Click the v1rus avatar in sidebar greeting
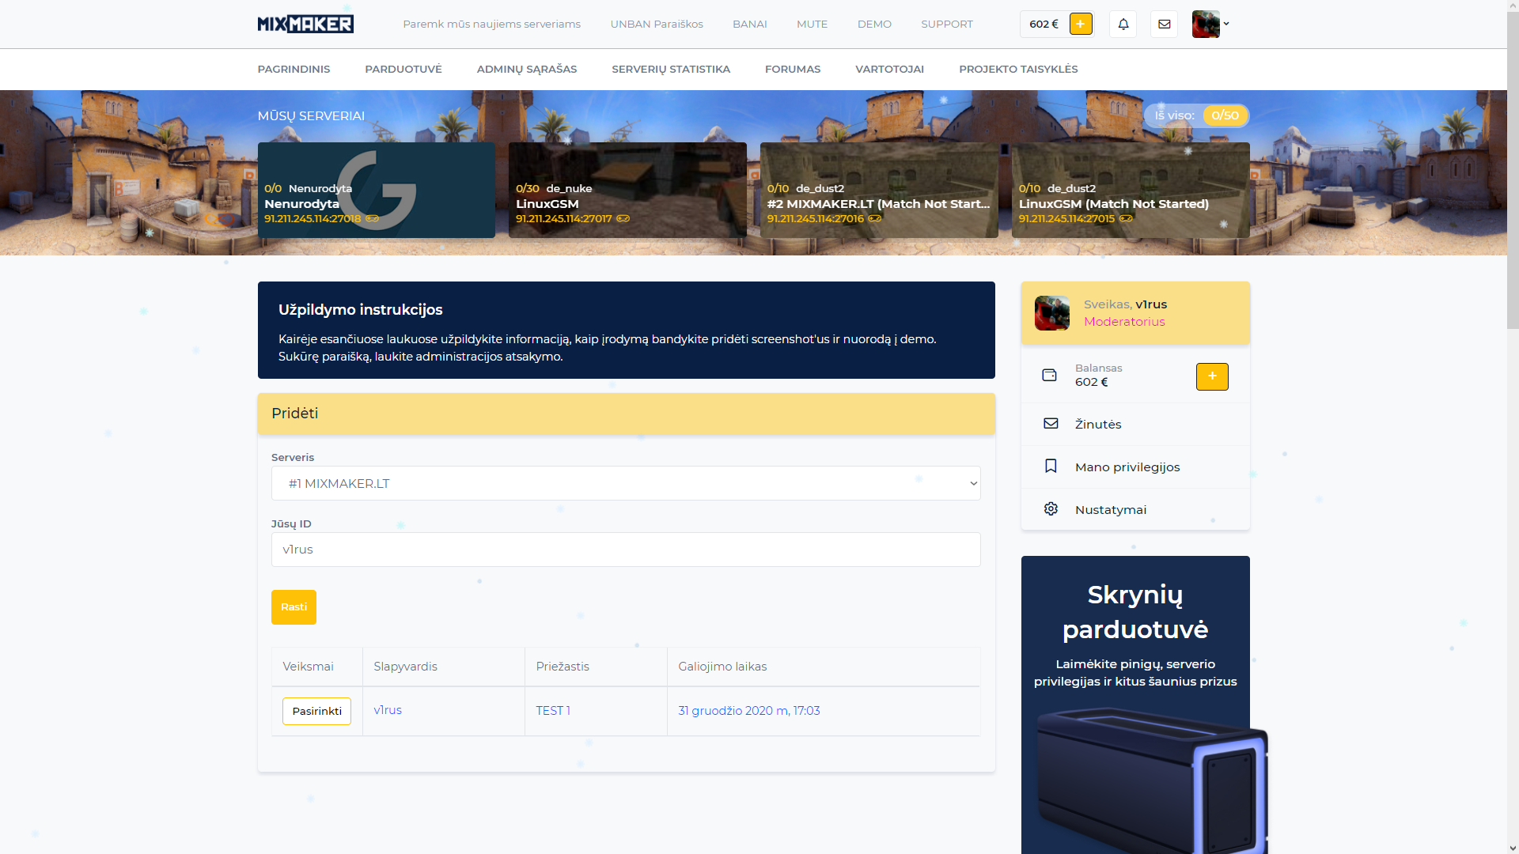The height and width of the screenshot is (854, 1519). click(1052, 313)
